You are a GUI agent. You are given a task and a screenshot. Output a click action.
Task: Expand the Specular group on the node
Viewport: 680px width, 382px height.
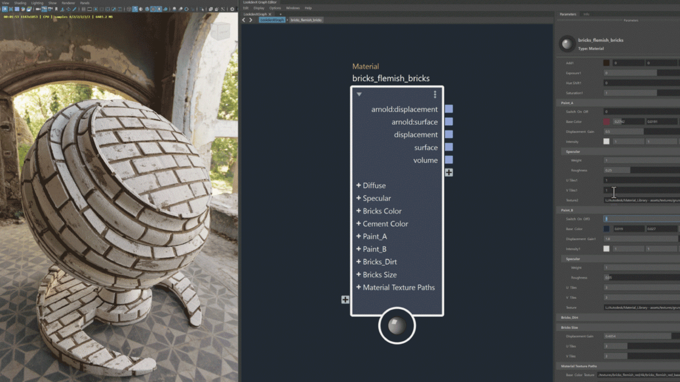click(x=359, y=198)
